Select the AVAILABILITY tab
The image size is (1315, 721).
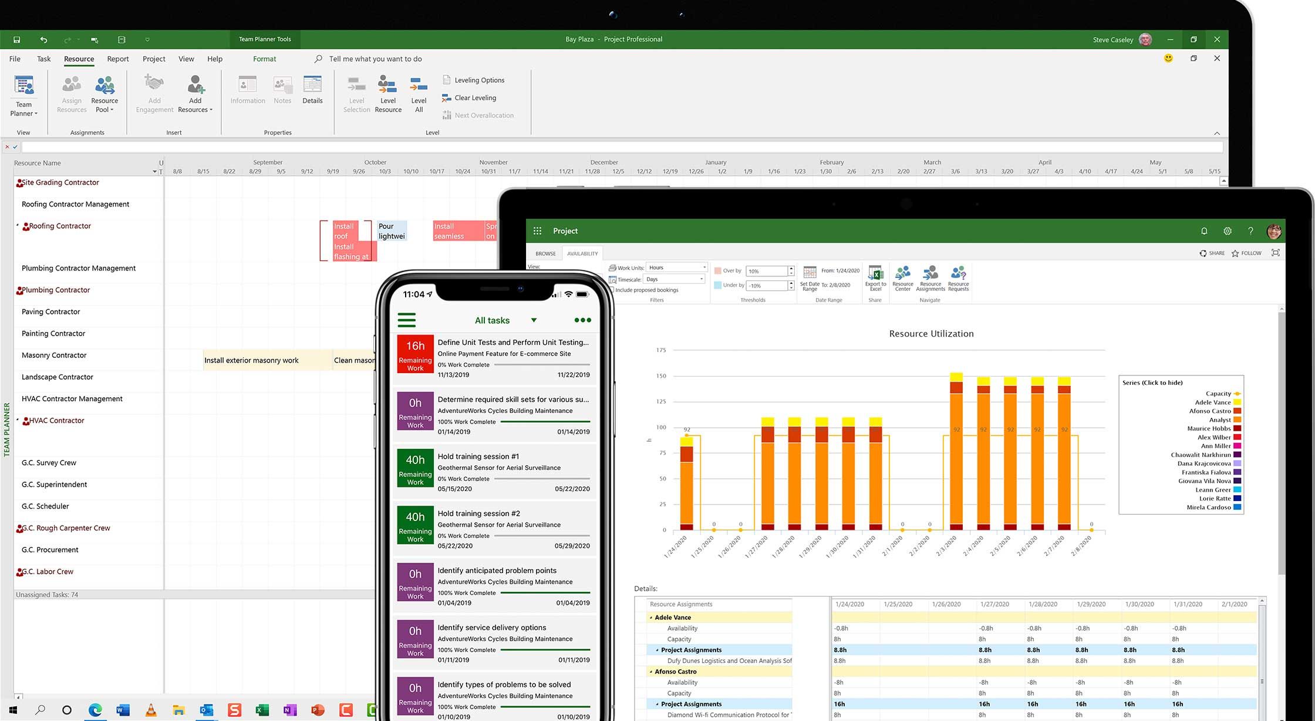[x=582, y=253]
